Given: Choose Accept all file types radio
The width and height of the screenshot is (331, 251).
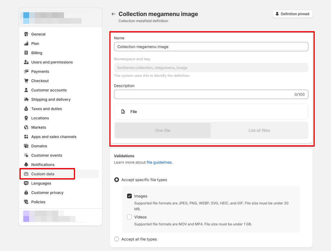Looking at the screenshot, I should pyautogui.click(x=117, y=239).
